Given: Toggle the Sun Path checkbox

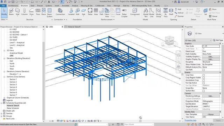Looking at the screenshot, I should 204,70.
